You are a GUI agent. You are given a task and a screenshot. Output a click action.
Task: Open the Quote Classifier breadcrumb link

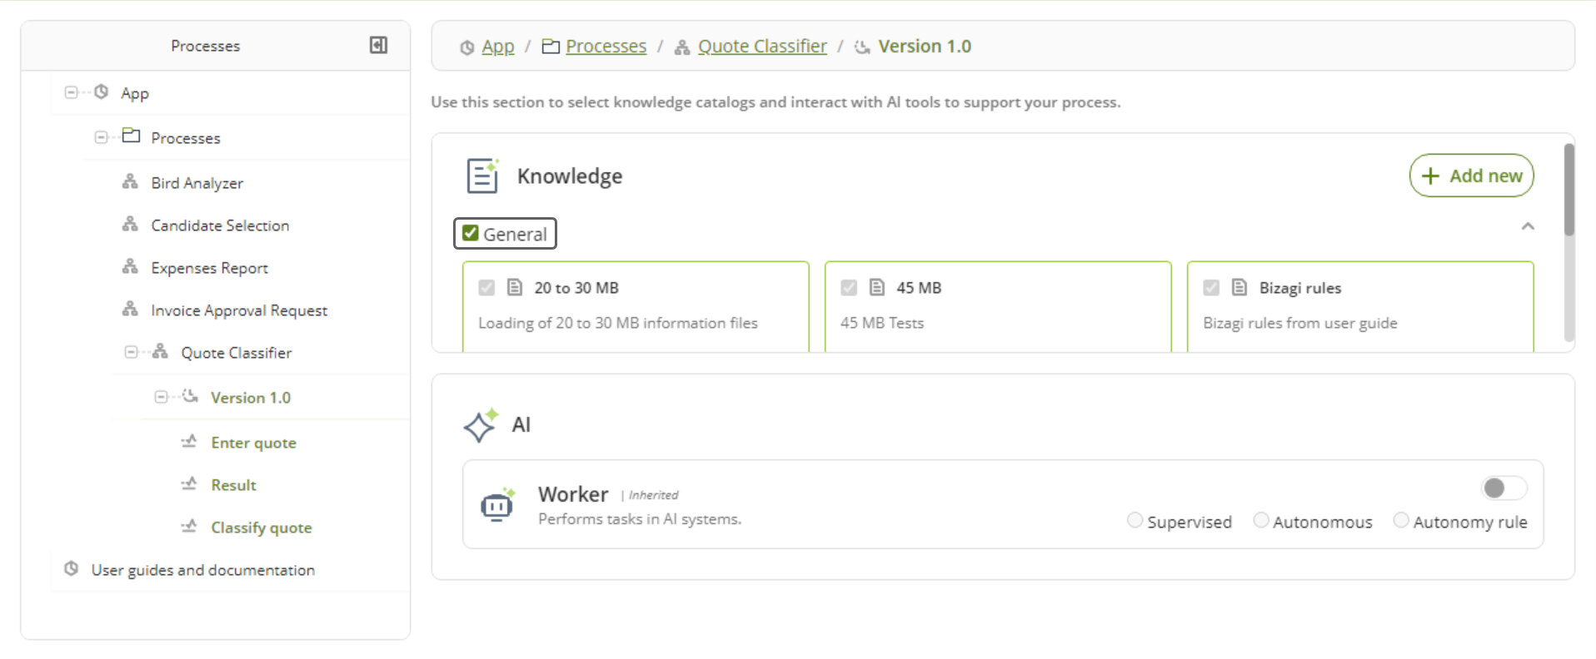click(761, 47)
